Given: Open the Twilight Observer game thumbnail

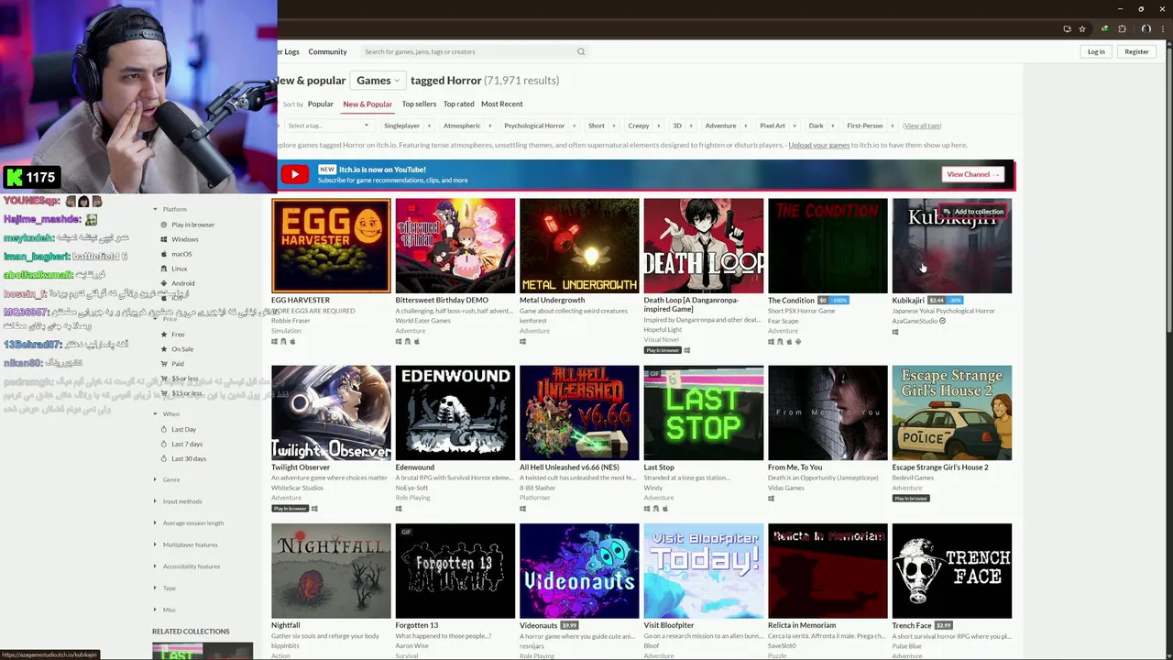Looking at the screenshot, I should click(331, 412).
